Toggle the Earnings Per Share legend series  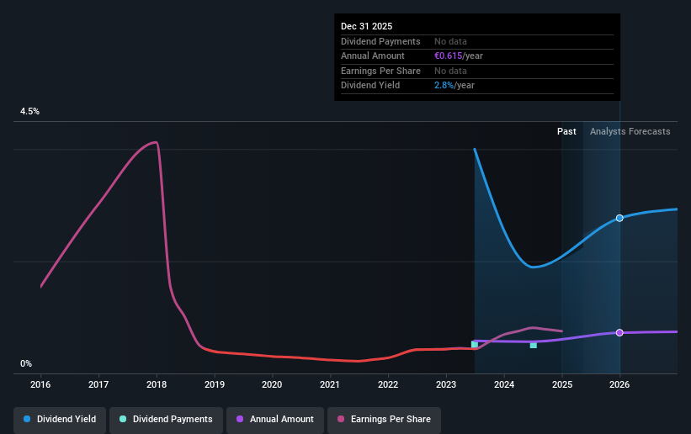coord(384,419)
